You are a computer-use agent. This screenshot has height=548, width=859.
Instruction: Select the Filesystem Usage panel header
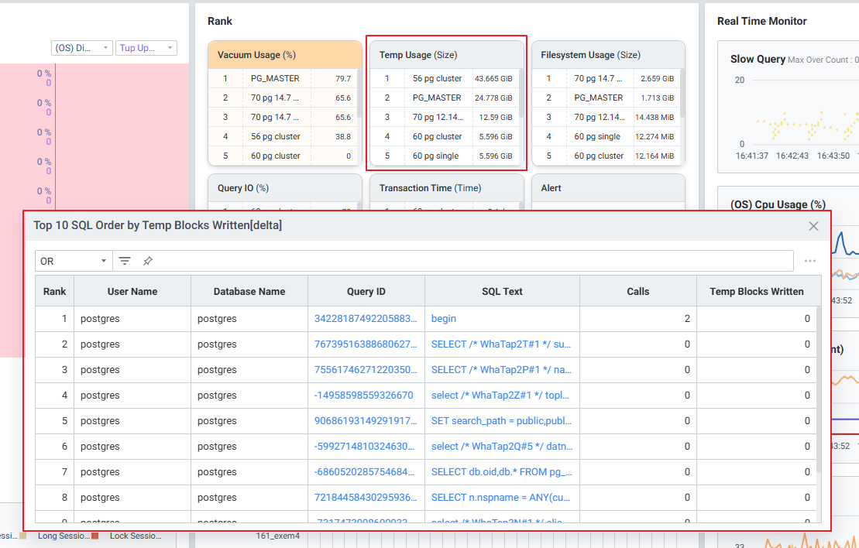coord(607,55)
